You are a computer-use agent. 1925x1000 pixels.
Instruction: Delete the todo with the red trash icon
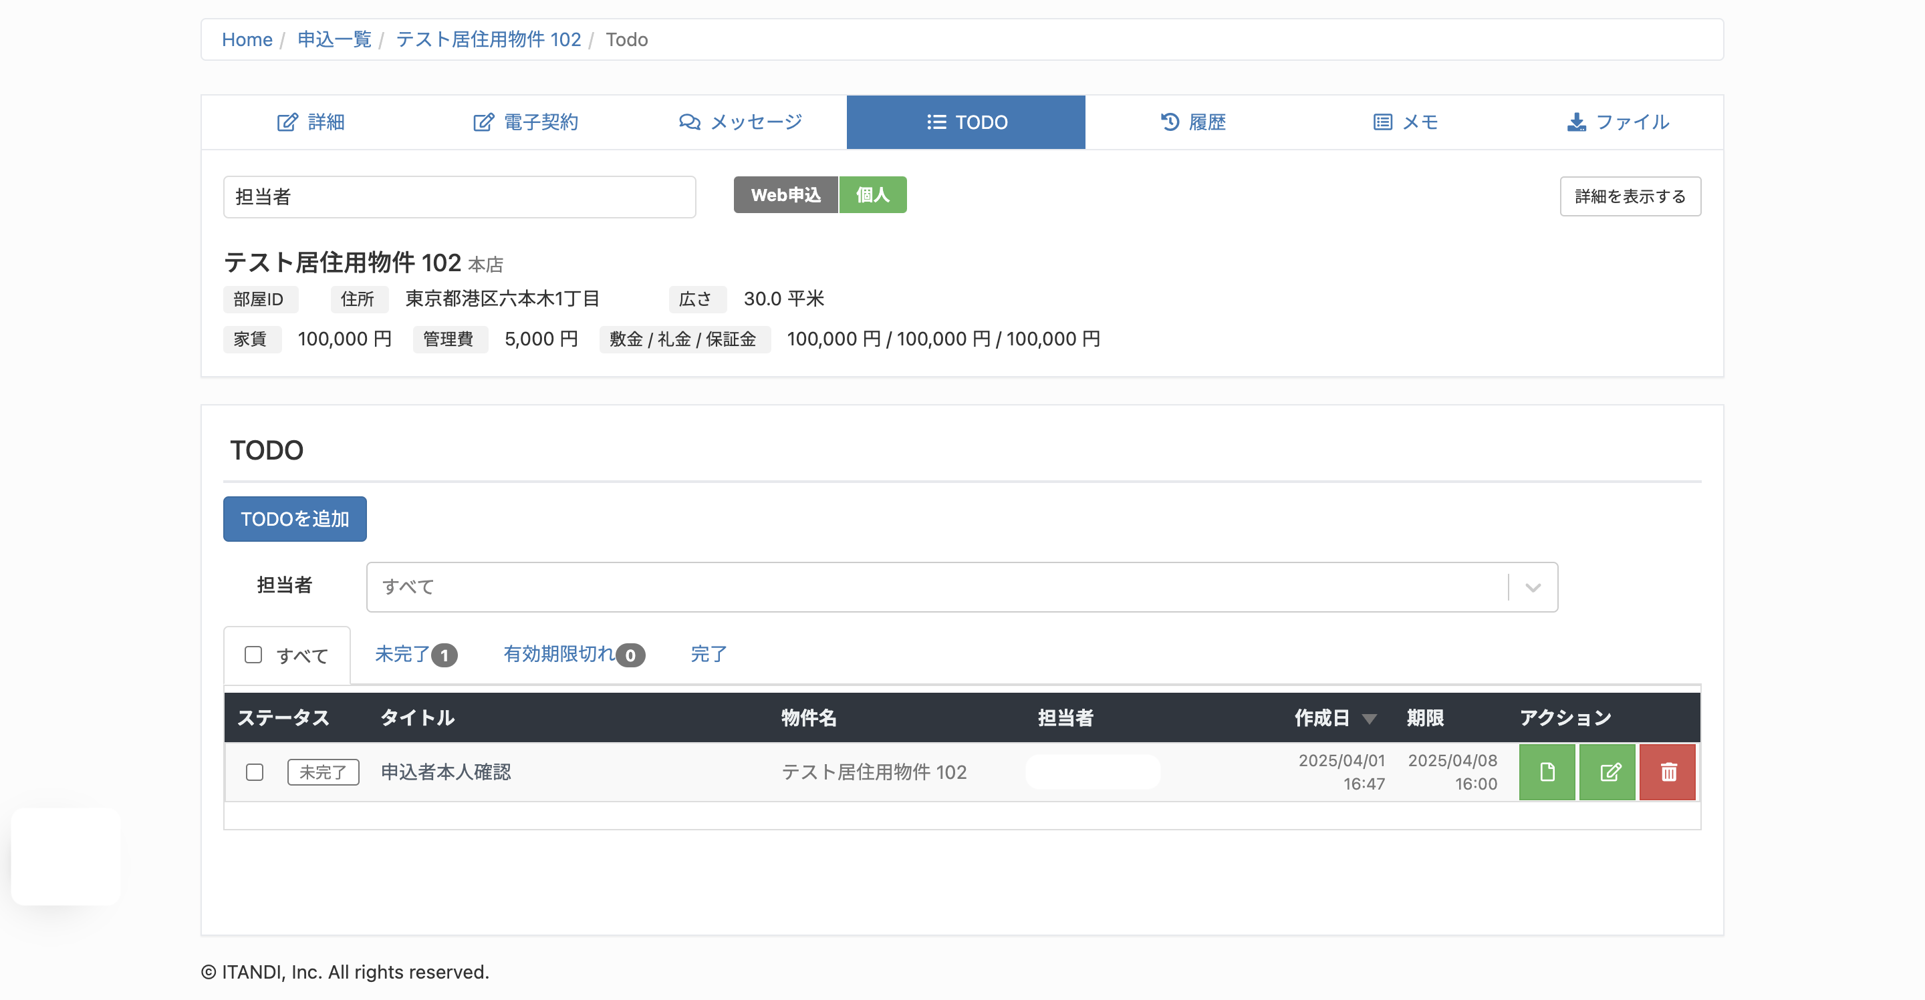pos(1668,772)
